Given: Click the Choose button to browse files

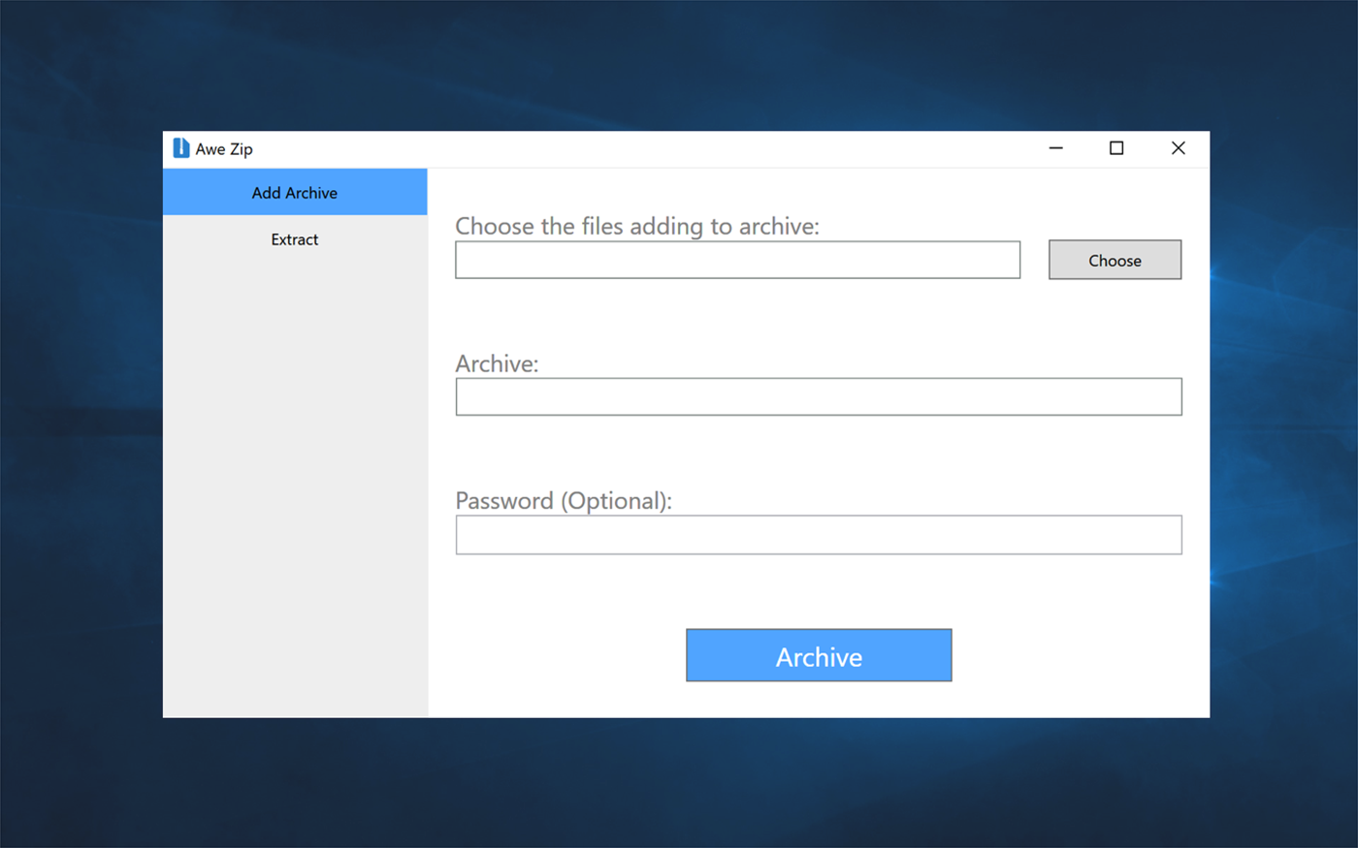Looking at the screenshot, I should [x=1115, y=260].
